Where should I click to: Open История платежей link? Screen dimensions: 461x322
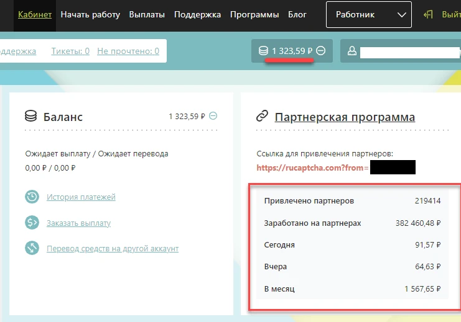[x=81, y=197]
